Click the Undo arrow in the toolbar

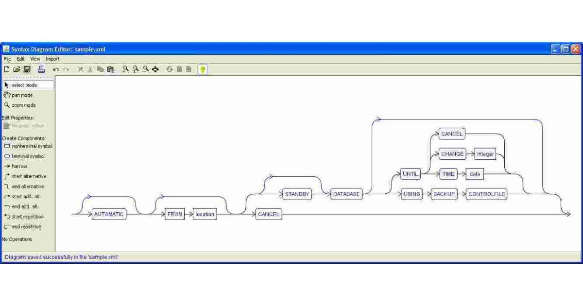pyautogui.click(x=56, y=69)
